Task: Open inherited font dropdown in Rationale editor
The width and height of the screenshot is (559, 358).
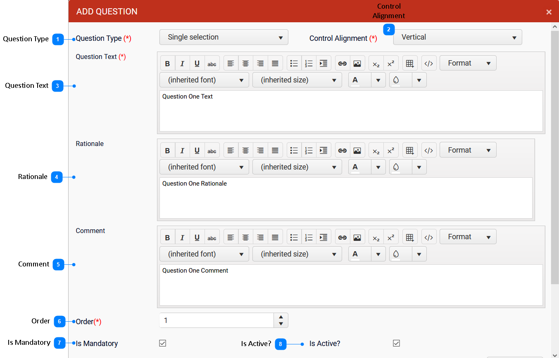Action: tap(204, 167)
